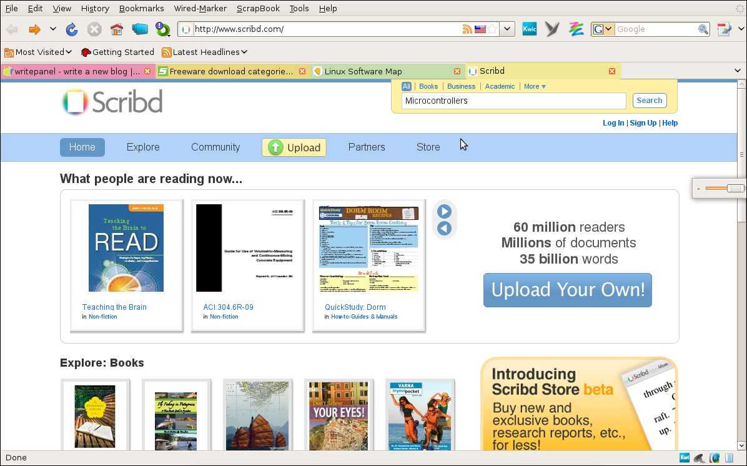This screenshot has width=747, height=466.
Task: Click the colorful marker scribble toolbar icon
Action: [575, 29]
